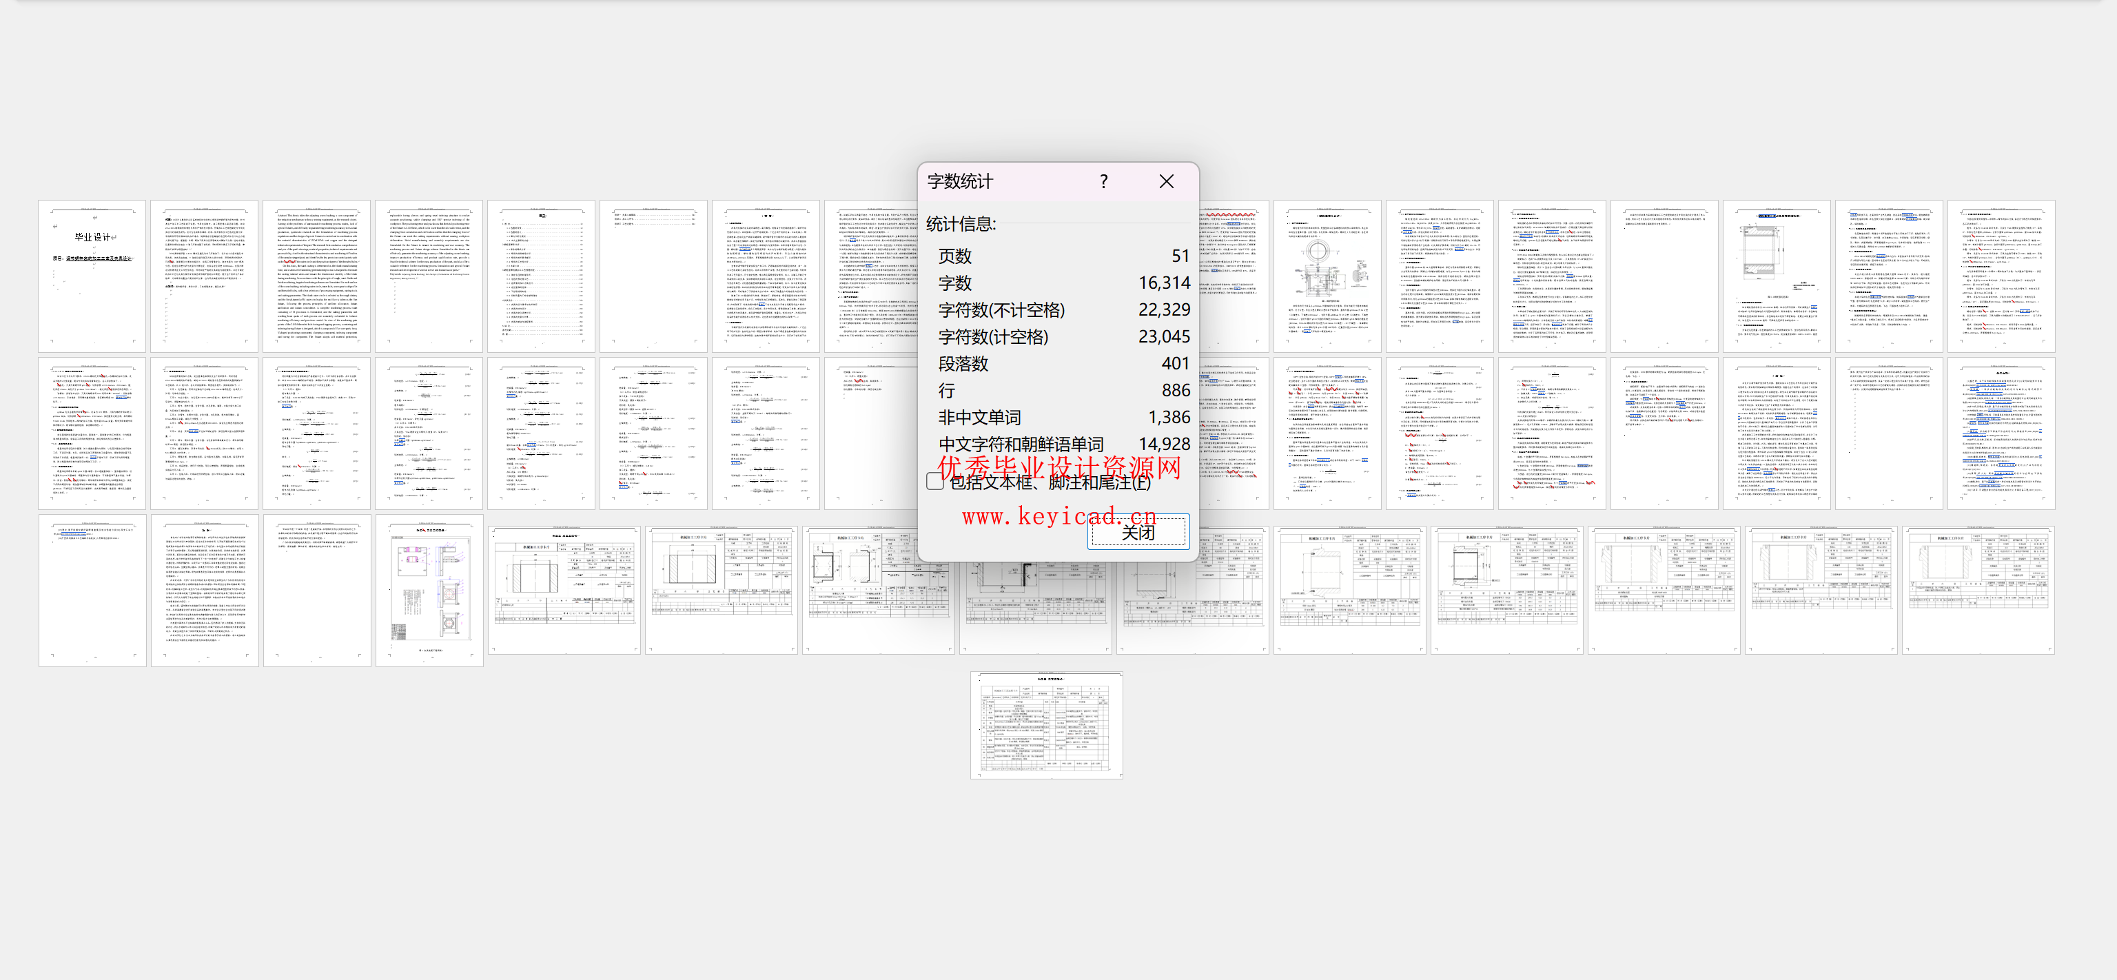The height and width of the screenshot is (980, 2117).
Task: Select the page thumbnail with circular part drawing
Action: coord(1327,276)
